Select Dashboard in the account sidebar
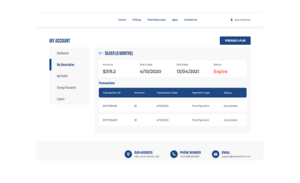The image size is (300, 183). [x=70, y=53]
